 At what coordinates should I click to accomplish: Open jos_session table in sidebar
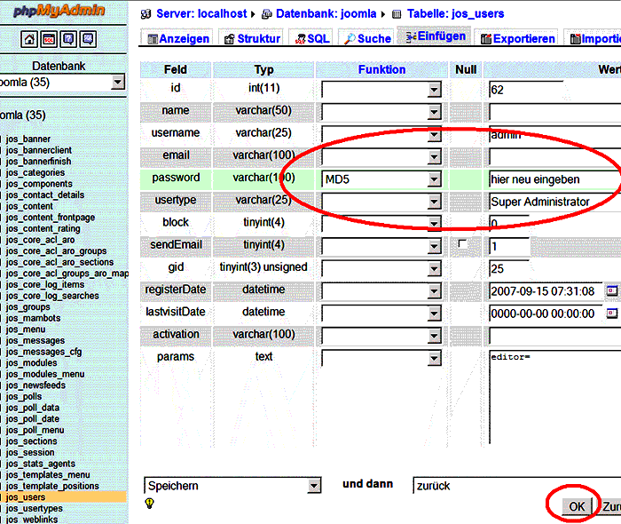[x=30, y=452]
